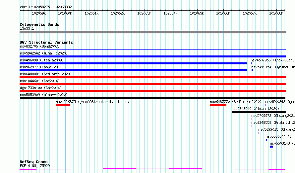Viewport: 295px width, 173px height.
Task: Click the 102061k ruler tick label
Action: (x=91, y=13)
